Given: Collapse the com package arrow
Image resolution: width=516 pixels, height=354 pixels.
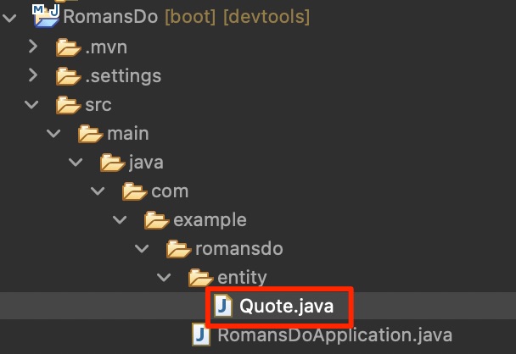Looking at the screenshot, I should pos(98,191).
